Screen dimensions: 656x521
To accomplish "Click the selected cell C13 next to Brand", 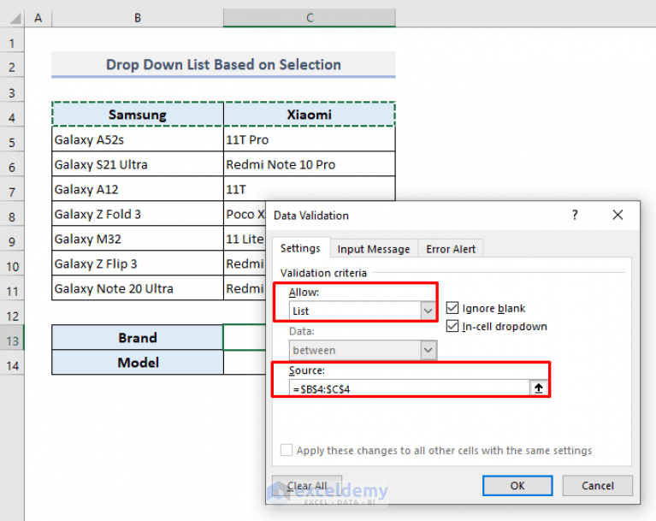I will 245,337.
